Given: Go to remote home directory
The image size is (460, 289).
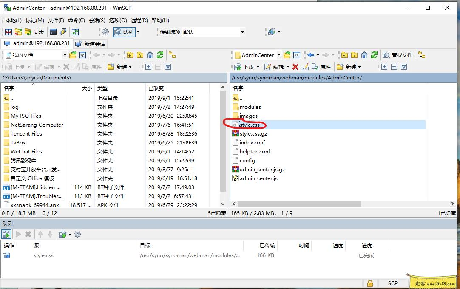Looking at the screenshot, I should pyautogui.click(x=364, y=55).
